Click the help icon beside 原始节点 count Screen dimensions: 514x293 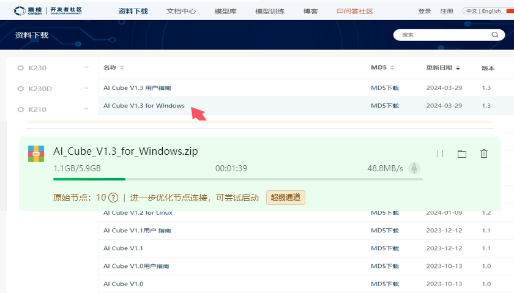(x=113, y=198)
